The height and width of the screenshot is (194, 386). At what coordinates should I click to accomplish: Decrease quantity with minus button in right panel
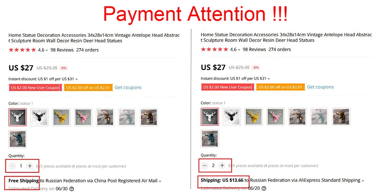point(205,165)
